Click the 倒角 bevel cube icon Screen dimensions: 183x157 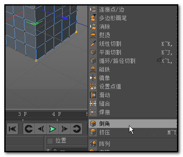coord(93,124)
